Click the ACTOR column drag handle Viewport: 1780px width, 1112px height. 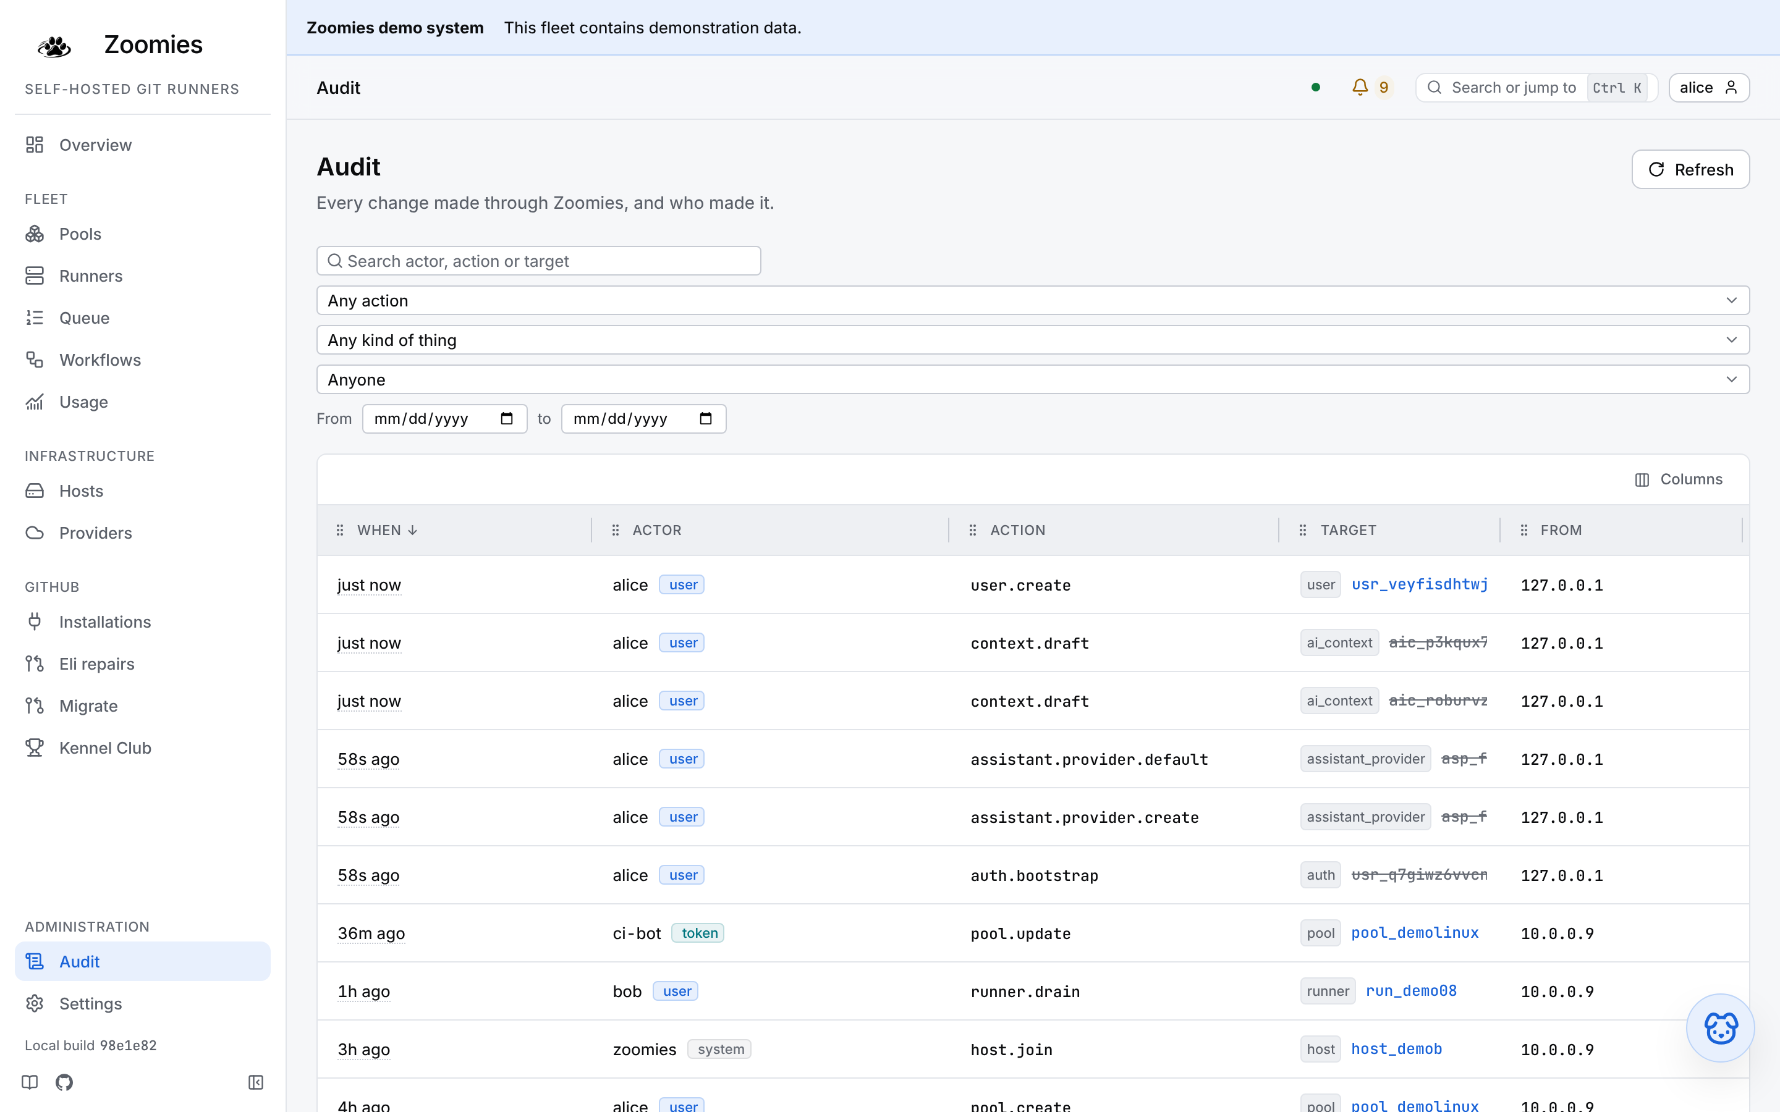(x=616, y=530)
